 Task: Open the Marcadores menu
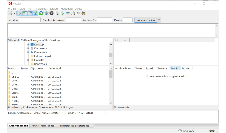click(x=67, y=9)
